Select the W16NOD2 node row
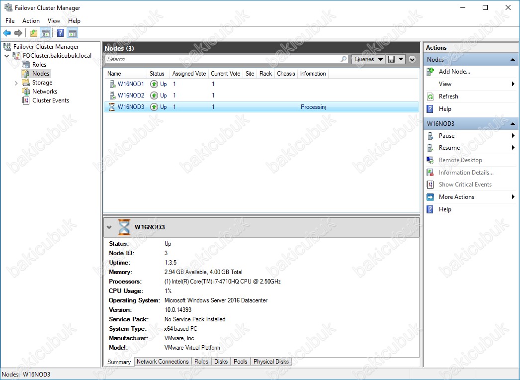The height and width of the screenshot is (380, 520). click(x=261, y=95)
